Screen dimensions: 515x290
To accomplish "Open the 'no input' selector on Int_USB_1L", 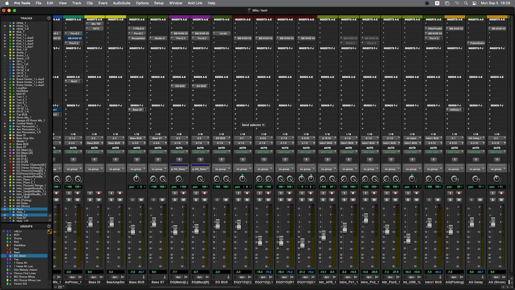I will (412, 138).
